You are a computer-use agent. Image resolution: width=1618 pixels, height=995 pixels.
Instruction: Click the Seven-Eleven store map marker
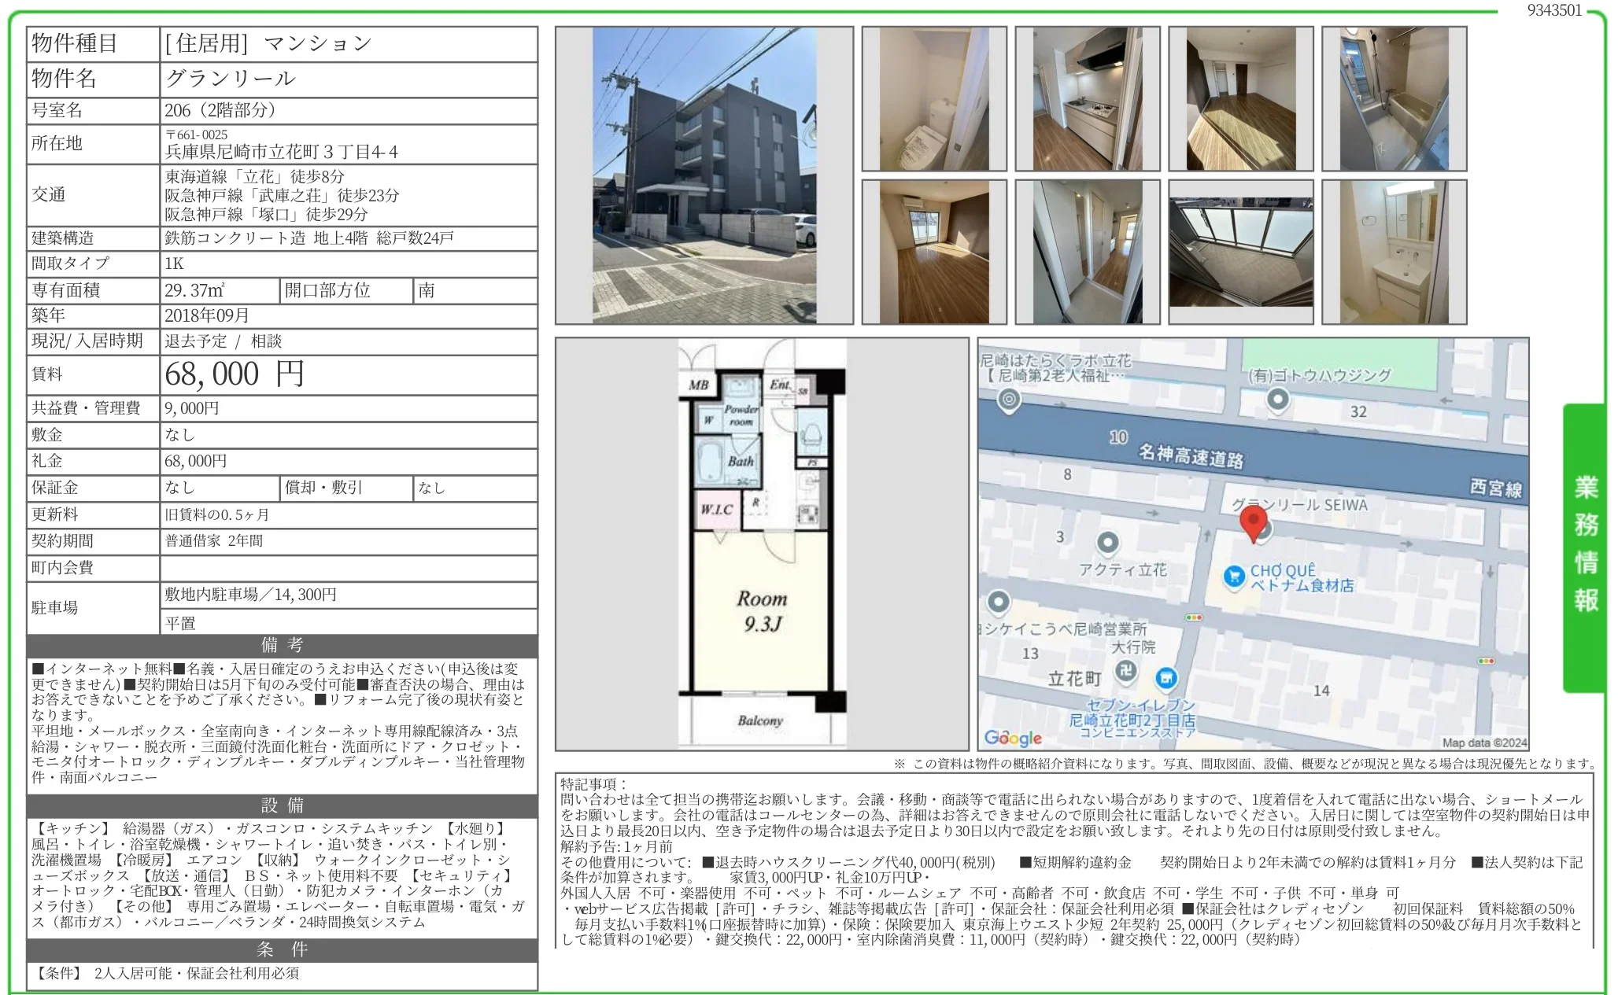point(1165,677)
